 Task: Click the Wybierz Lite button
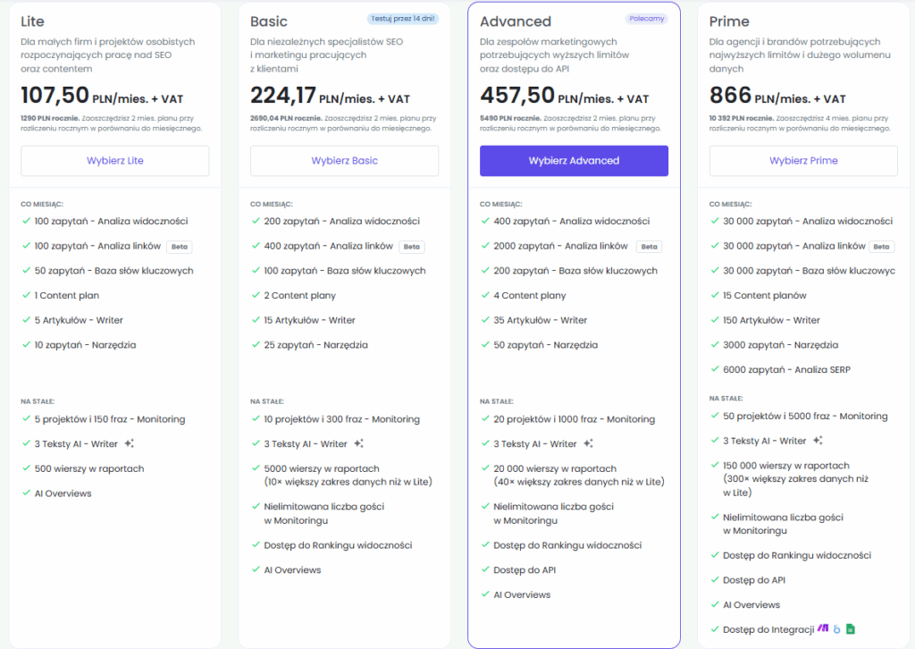[x=115, y=161]
